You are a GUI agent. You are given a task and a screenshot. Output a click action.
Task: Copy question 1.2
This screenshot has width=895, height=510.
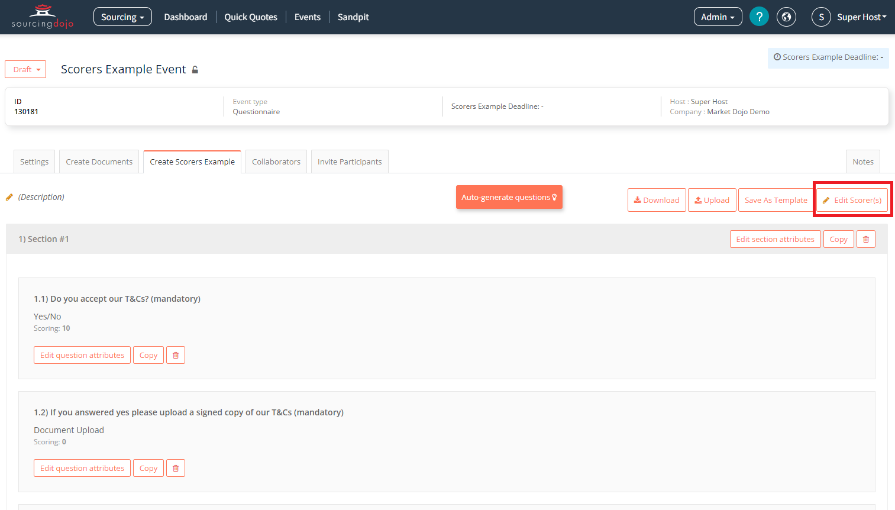(148, 468)
